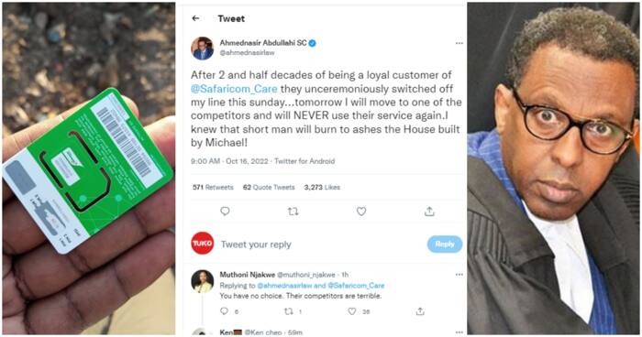Open the @Safaricom_Care mention in tweet text
Viewport: 642px width, 337px height.
click(234, 89)
